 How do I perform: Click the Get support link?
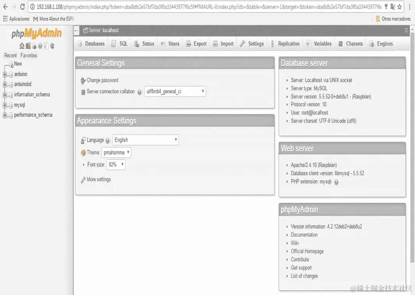(301, 268)
